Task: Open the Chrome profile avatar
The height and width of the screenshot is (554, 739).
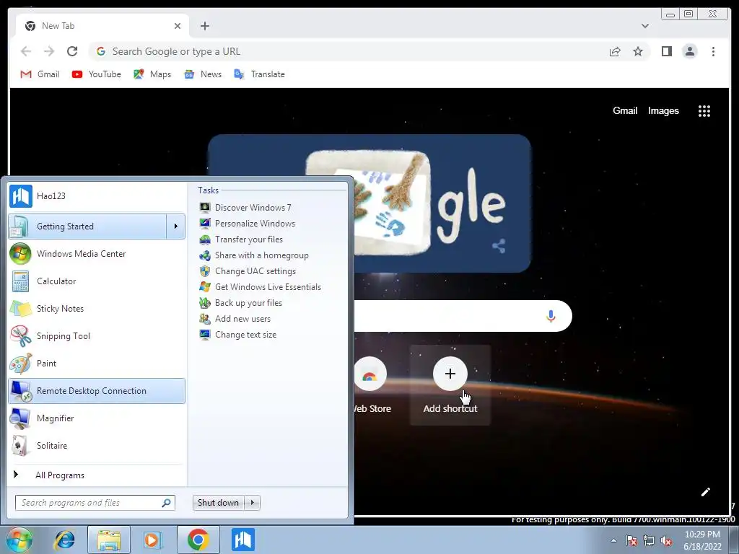Action: pyautogui.click(x=689, y=51)
